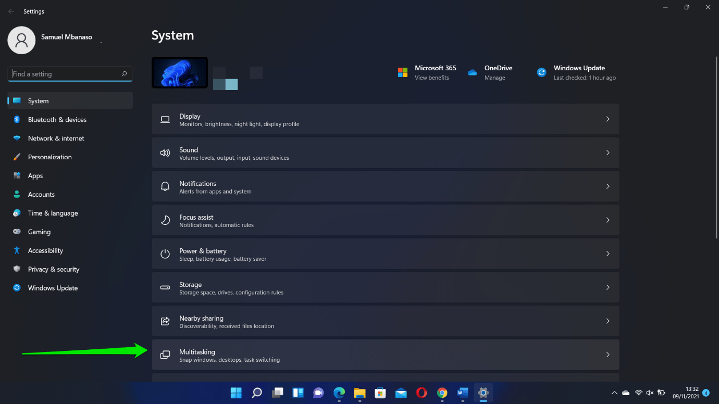Viewport: 719px width, 404px height.
Task: Expand the Display settings chevron
Action: coord(608,119)
